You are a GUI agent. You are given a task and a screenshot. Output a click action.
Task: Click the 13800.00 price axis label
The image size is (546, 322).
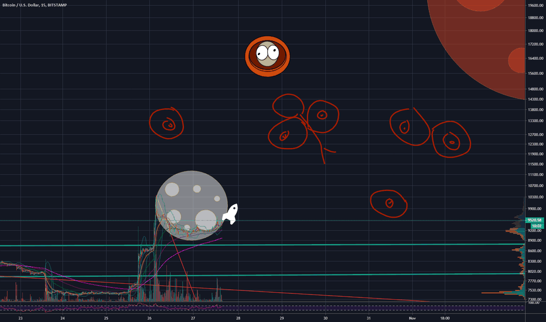[x=535, y=109]
